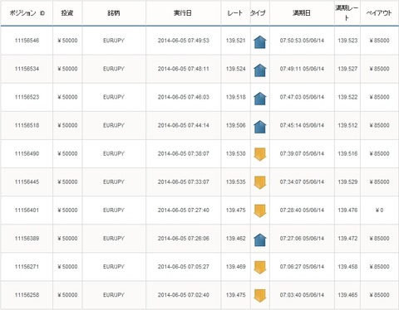Click the 実行日 column header
Viewport: 399px width, 310px height.
183,13
